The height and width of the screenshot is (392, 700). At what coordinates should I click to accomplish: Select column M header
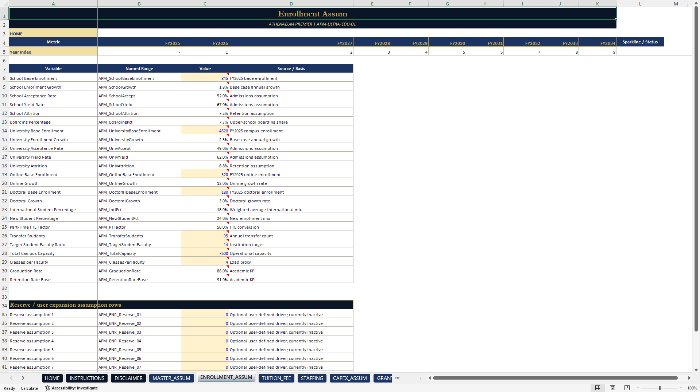tap(676, 4)
